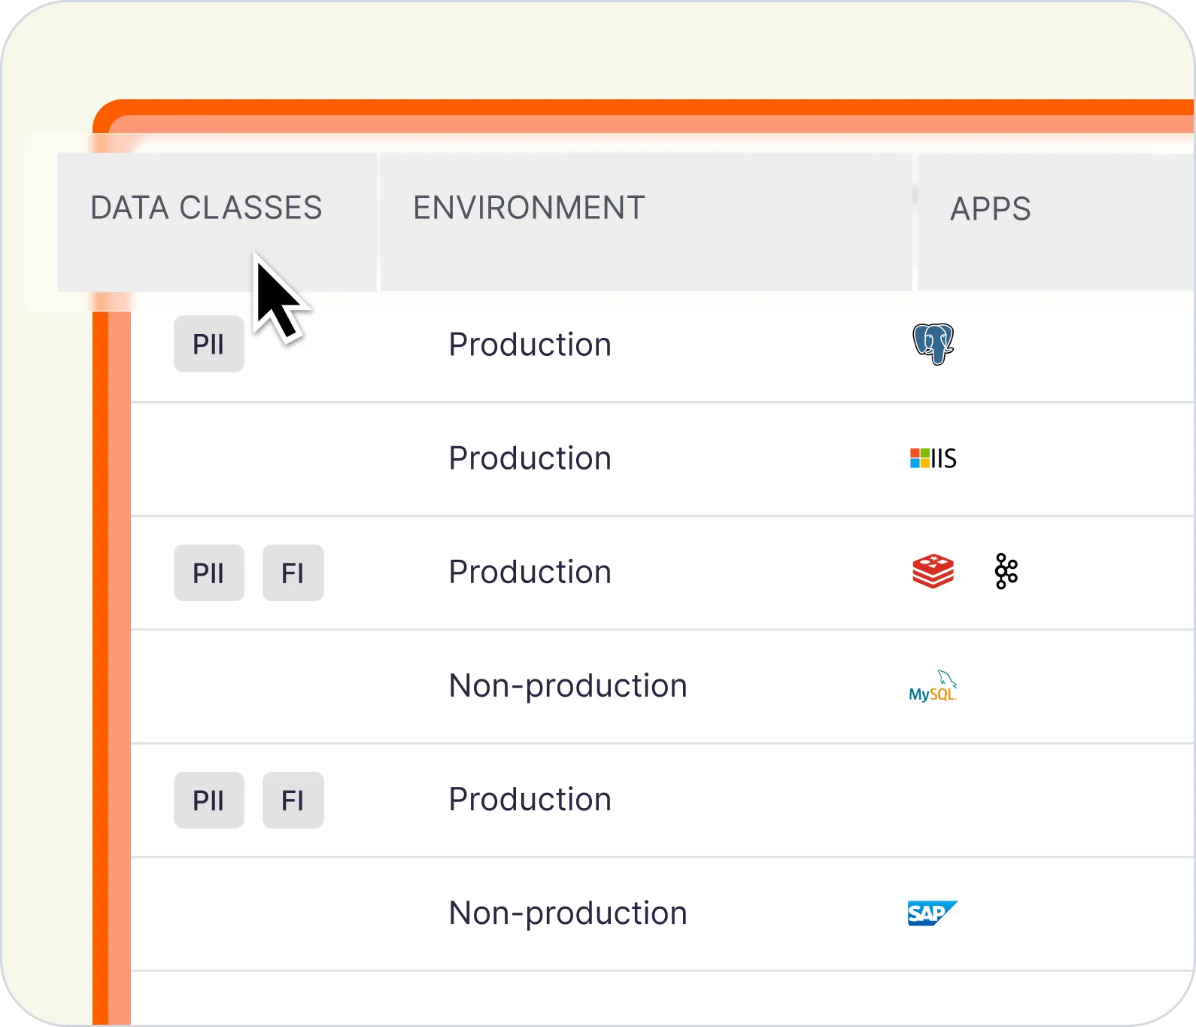Click the PII tag in the PostgreSQL row
Screen dimensions: 1196x1027
[208, 345]
